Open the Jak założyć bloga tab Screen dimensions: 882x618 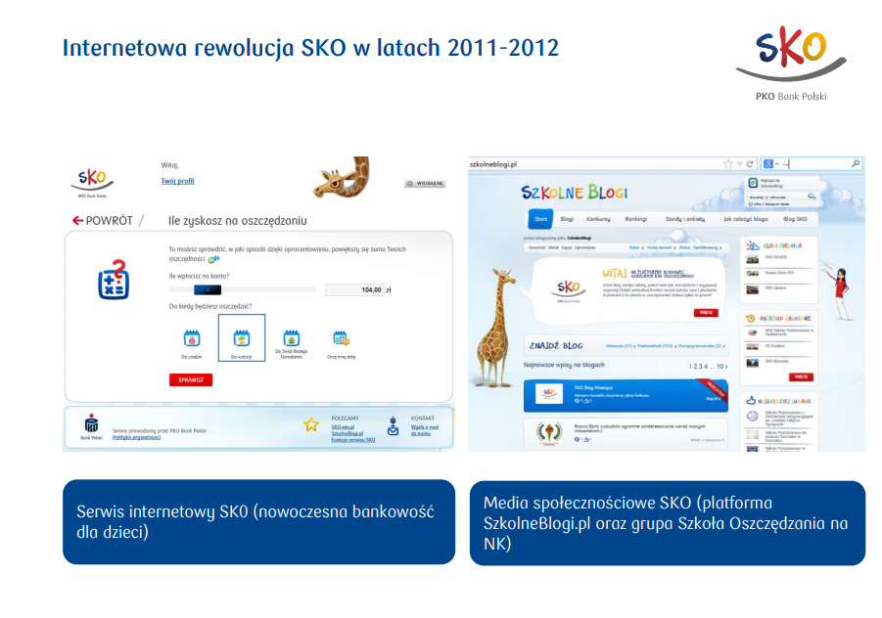tap(745, 219)
